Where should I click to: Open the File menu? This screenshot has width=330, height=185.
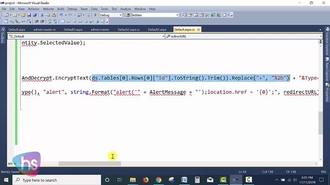point(4,9)
